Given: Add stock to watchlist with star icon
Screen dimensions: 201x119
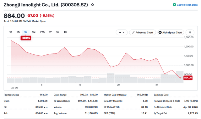Looking at the screenshot, I should point(92,5).
